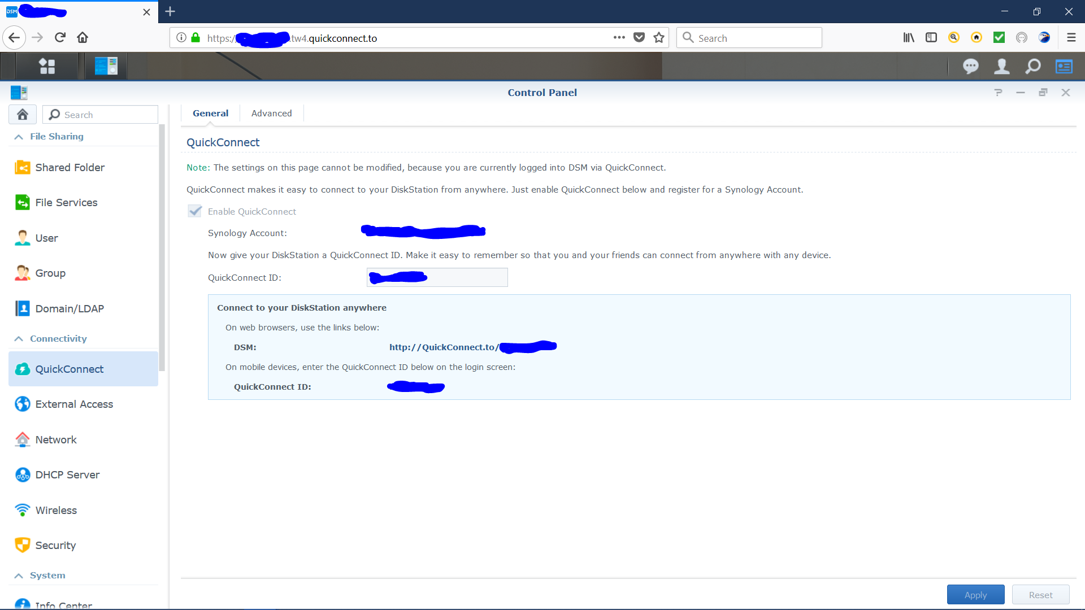Toggle the Firefox sidebar icon
Screen dimensions: 1085x610
tap(931, 38)
